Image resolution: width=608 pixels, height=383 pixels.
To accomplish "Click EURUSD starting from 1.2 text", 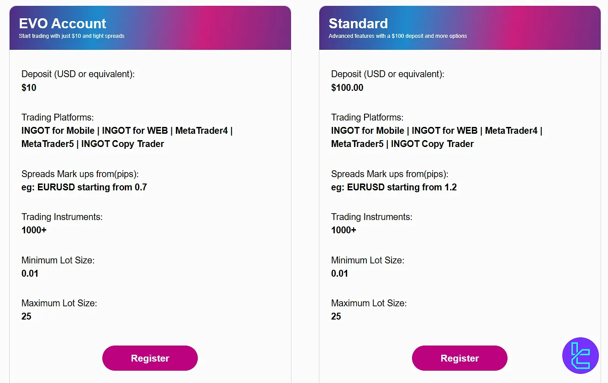I will pos(394,187).
